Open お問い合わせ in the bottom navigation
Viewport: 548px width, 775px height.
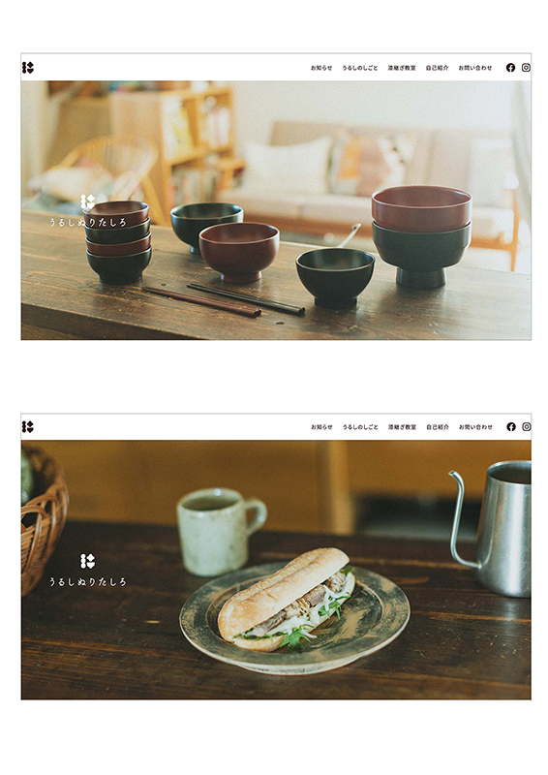[475, 427]
